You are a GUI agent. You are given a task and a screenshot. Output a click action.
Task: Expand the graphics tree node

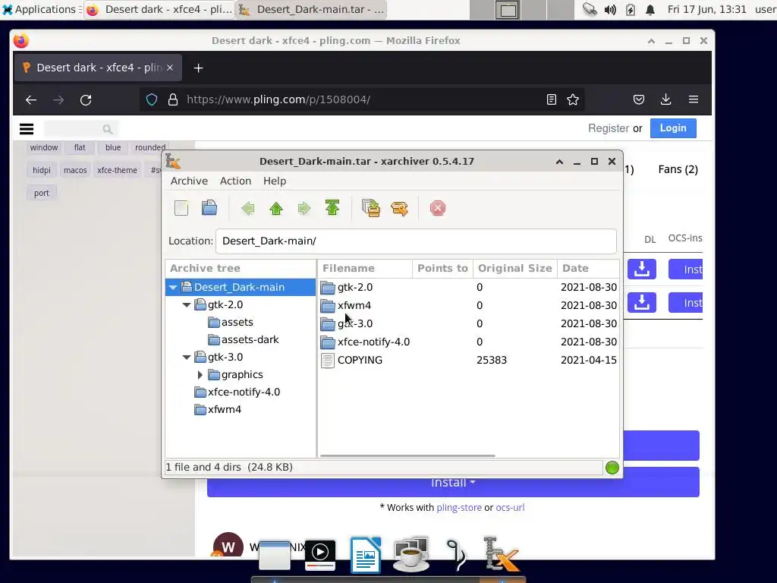pyautogui.click(x=200, y=375)
